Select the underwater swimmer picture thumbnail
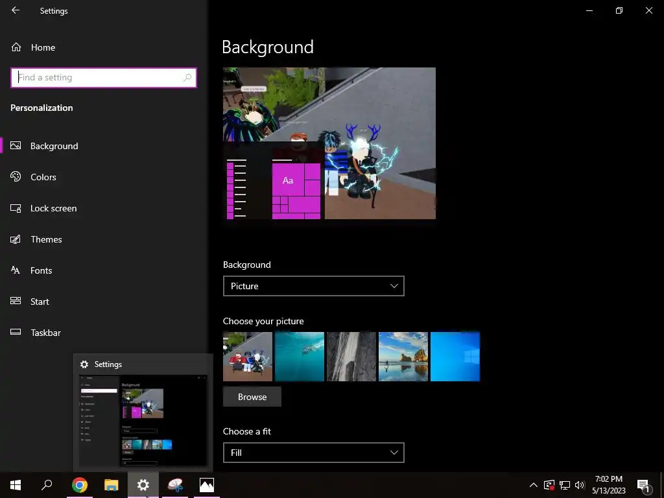Image resolution: width=664 pixels, height=498 pixels. coord(300,357)
